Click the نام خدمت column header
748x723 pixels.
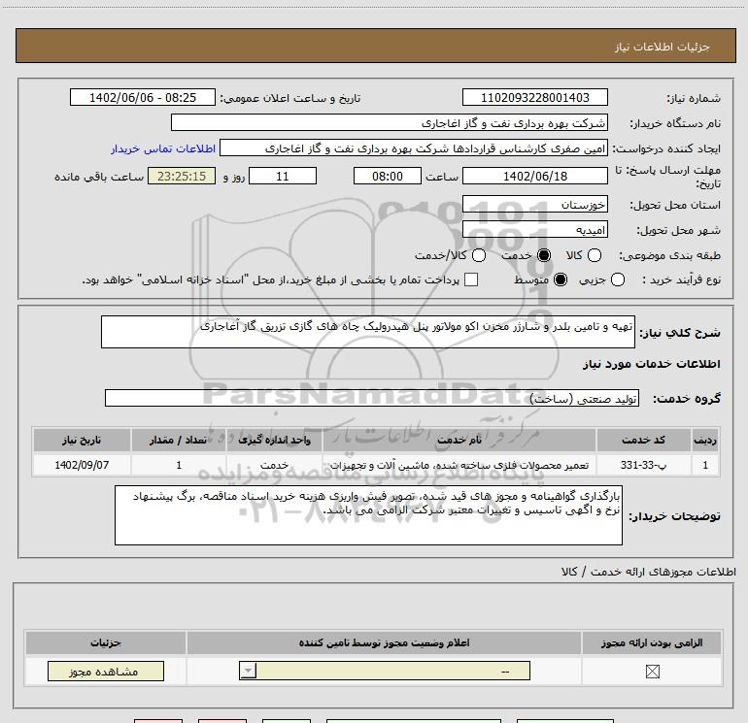459,440
